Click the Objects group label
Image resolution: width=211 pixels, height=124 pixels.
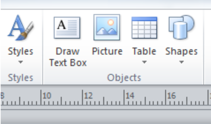[124, 78]
